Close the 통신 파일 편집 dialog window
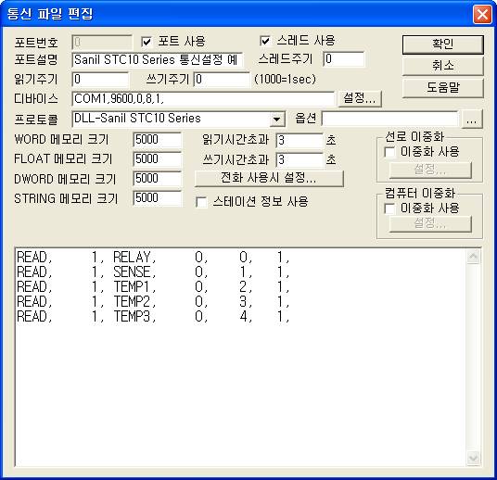Image resolution: width=497 pixels, height=480 pixels. (x=482, y=14)
